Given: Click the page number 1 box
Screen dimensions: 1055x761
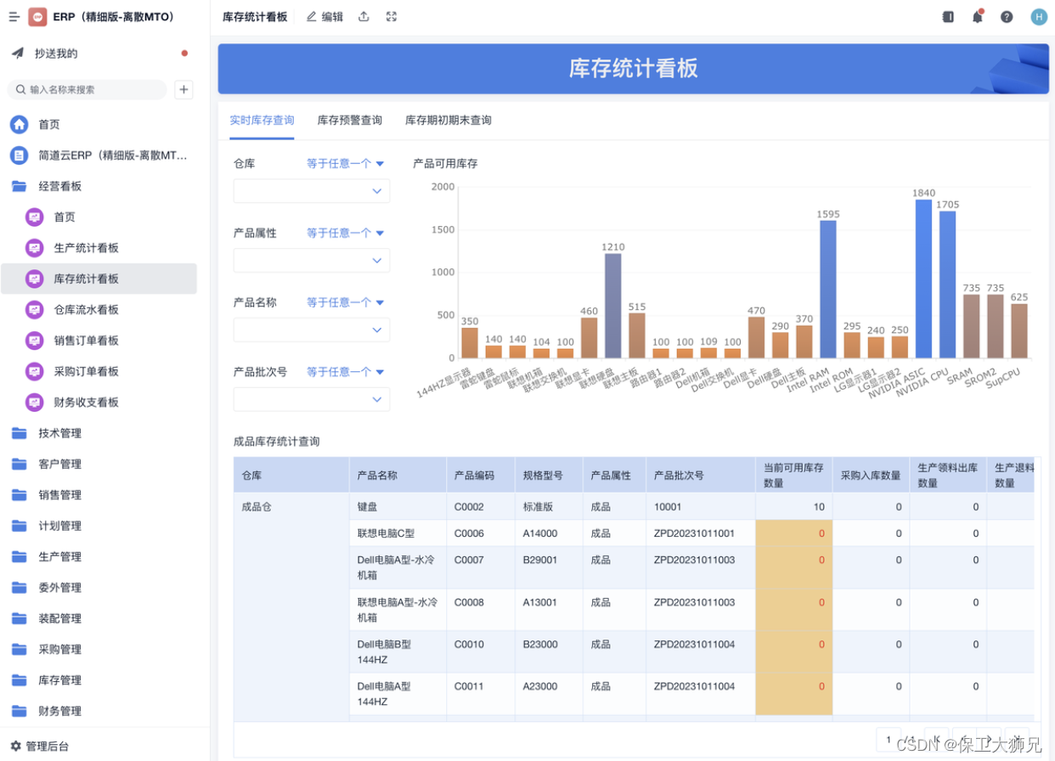Looking at the screenshot, I should [889, 738].
